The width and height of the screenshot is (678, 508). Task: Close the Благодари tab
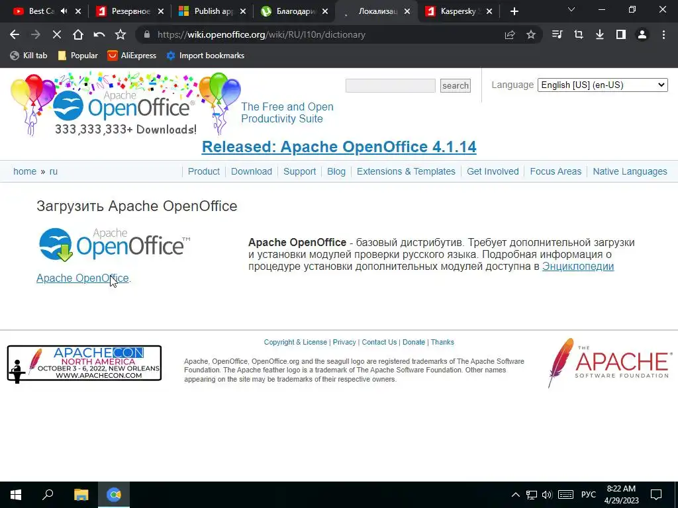click(x=324, y=11)
